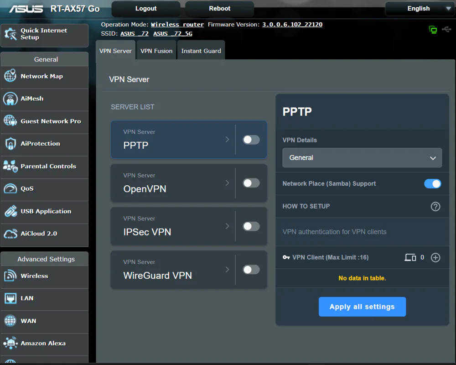Click Apply all settings button
Image resolution: width=456 pixels, height=365 pixels.
point(362,307)
